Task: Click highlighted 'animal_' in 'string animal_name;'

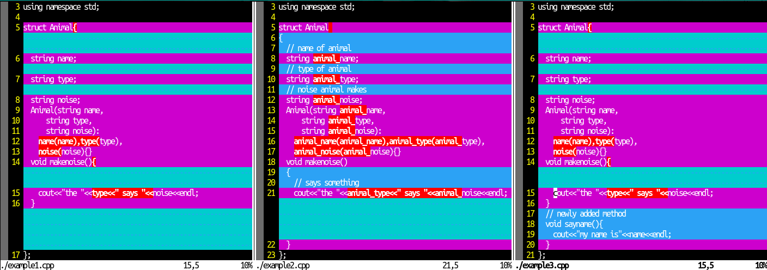Action: point(326,58)
